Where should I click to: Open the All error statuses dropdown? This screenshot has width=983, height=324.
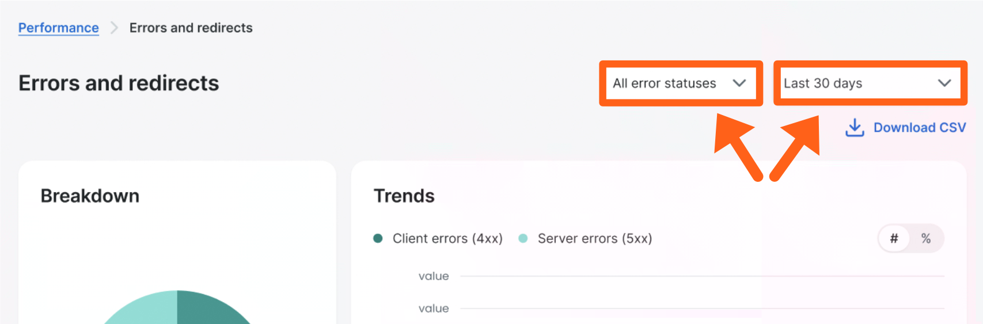pyautogui.click(x=665, y=83)
